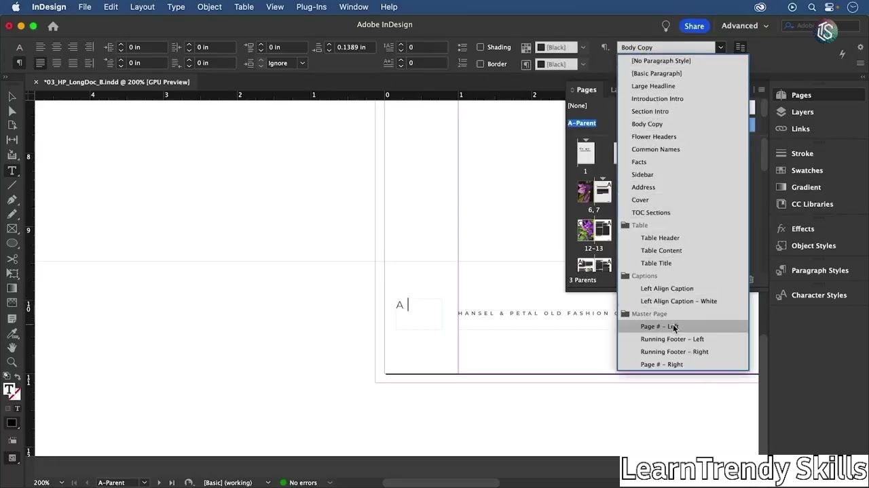Click the Black fill color swatch
The width and height of the screenshot is (869, 488).
pyautogui.click(x=542, y=47)
